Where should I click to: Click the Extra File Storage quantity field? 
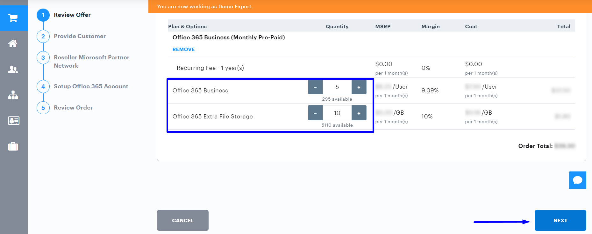point(337,113)
